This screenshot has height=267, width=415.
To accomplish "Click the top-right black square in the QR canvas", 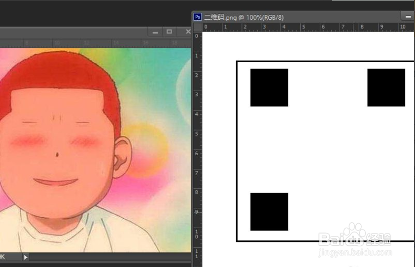I will click(386, 88).
